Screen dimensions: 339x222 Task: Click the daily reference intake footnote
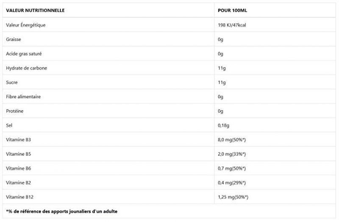[x=62, y=211]
